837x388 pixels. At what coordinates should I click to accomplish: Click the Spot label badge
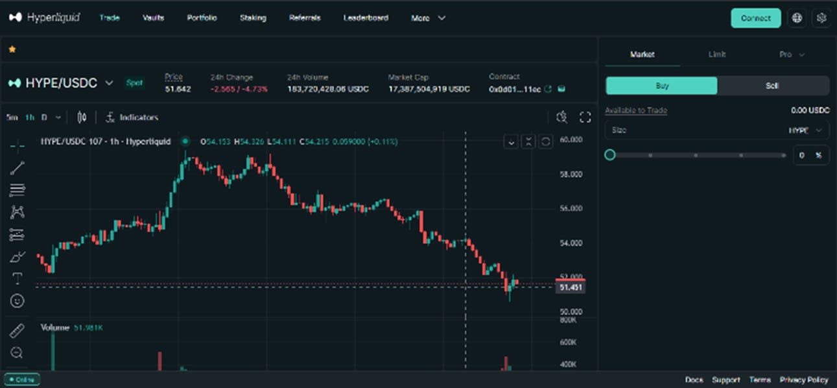click(x=134, y=83)
